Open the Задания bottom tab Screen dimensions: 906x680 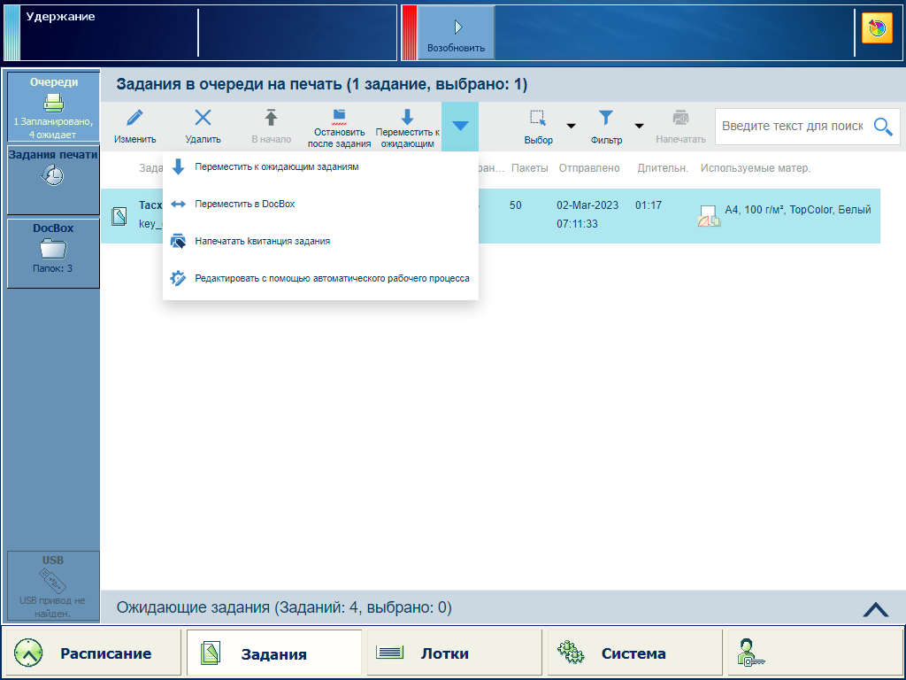274,653
